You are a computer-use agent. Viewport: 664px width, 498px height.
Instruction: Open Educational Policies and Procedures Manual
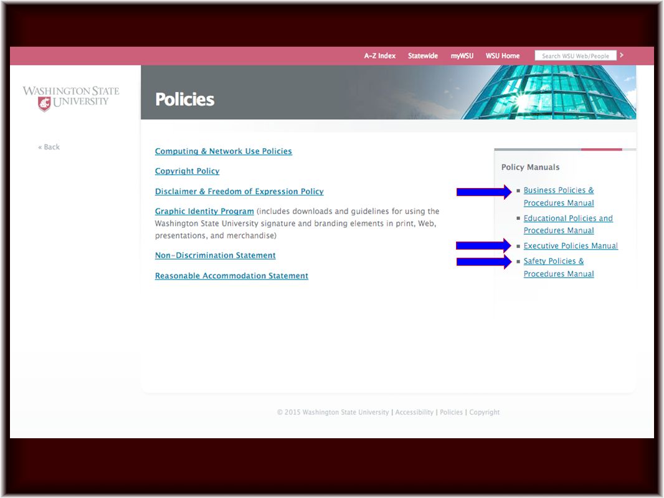tap(568, 224)
